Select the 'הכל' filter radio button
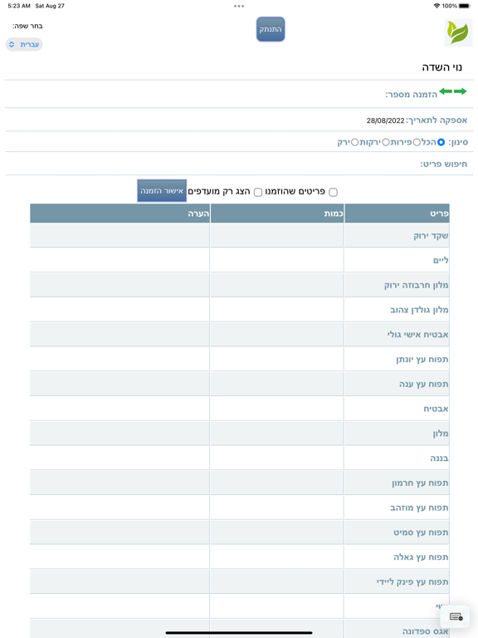Image resolution: width=478 pixels, height=638 pixels. [441, 142]
